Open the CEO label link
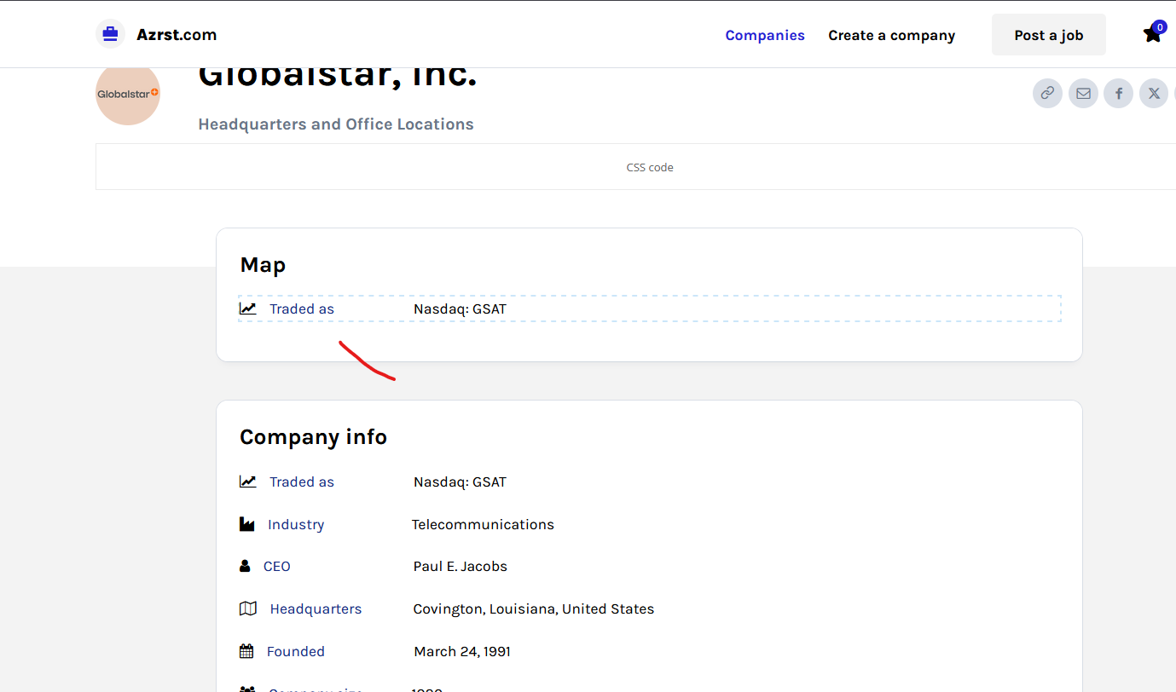The image size is (1176, 692). [x=277, y=566]
